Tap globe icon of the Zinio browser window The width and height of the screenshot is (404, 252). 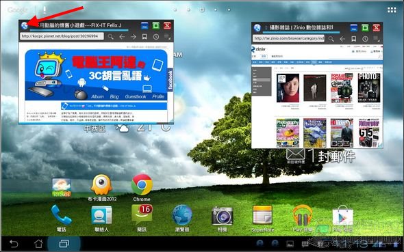pos(257,28)
